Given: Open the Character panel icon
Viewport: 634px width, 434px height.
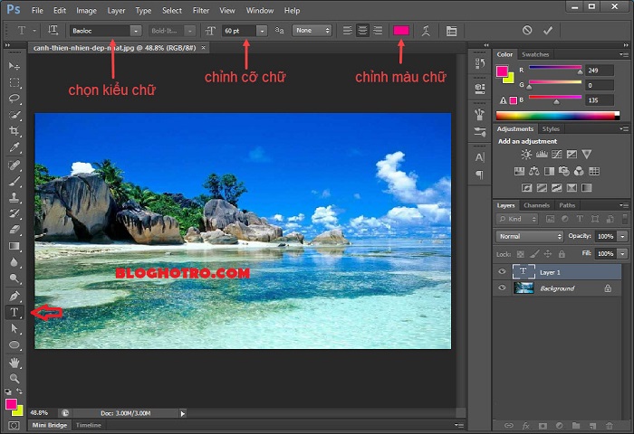Looking at the screenshot, I should tap(480, 157).
